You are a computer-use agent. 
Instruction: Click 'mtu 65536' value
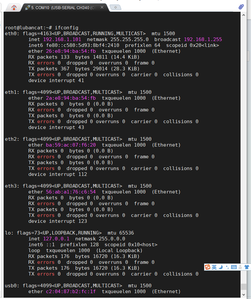pyautogui.click(x=121, y=233)
